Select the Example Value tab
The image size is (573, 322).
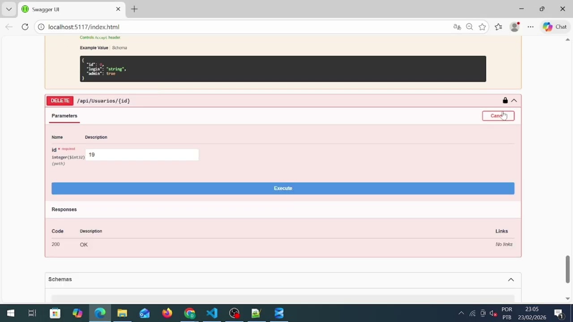pyautogui.click(x=94, y=48)
